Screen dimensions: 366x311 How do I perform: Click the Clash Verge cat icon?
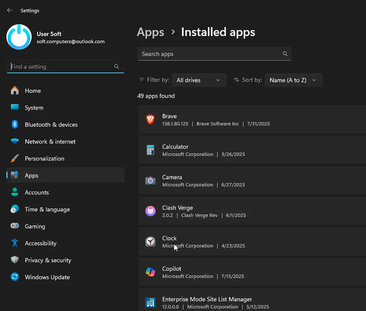point(150,211)
